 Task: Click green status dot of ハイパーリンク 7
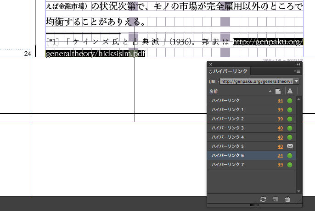(290, 165)
